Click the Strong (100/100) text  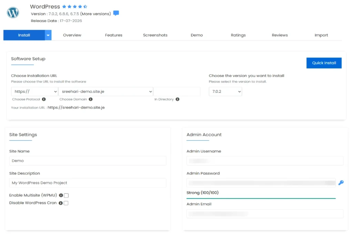[x=202, y=193]
